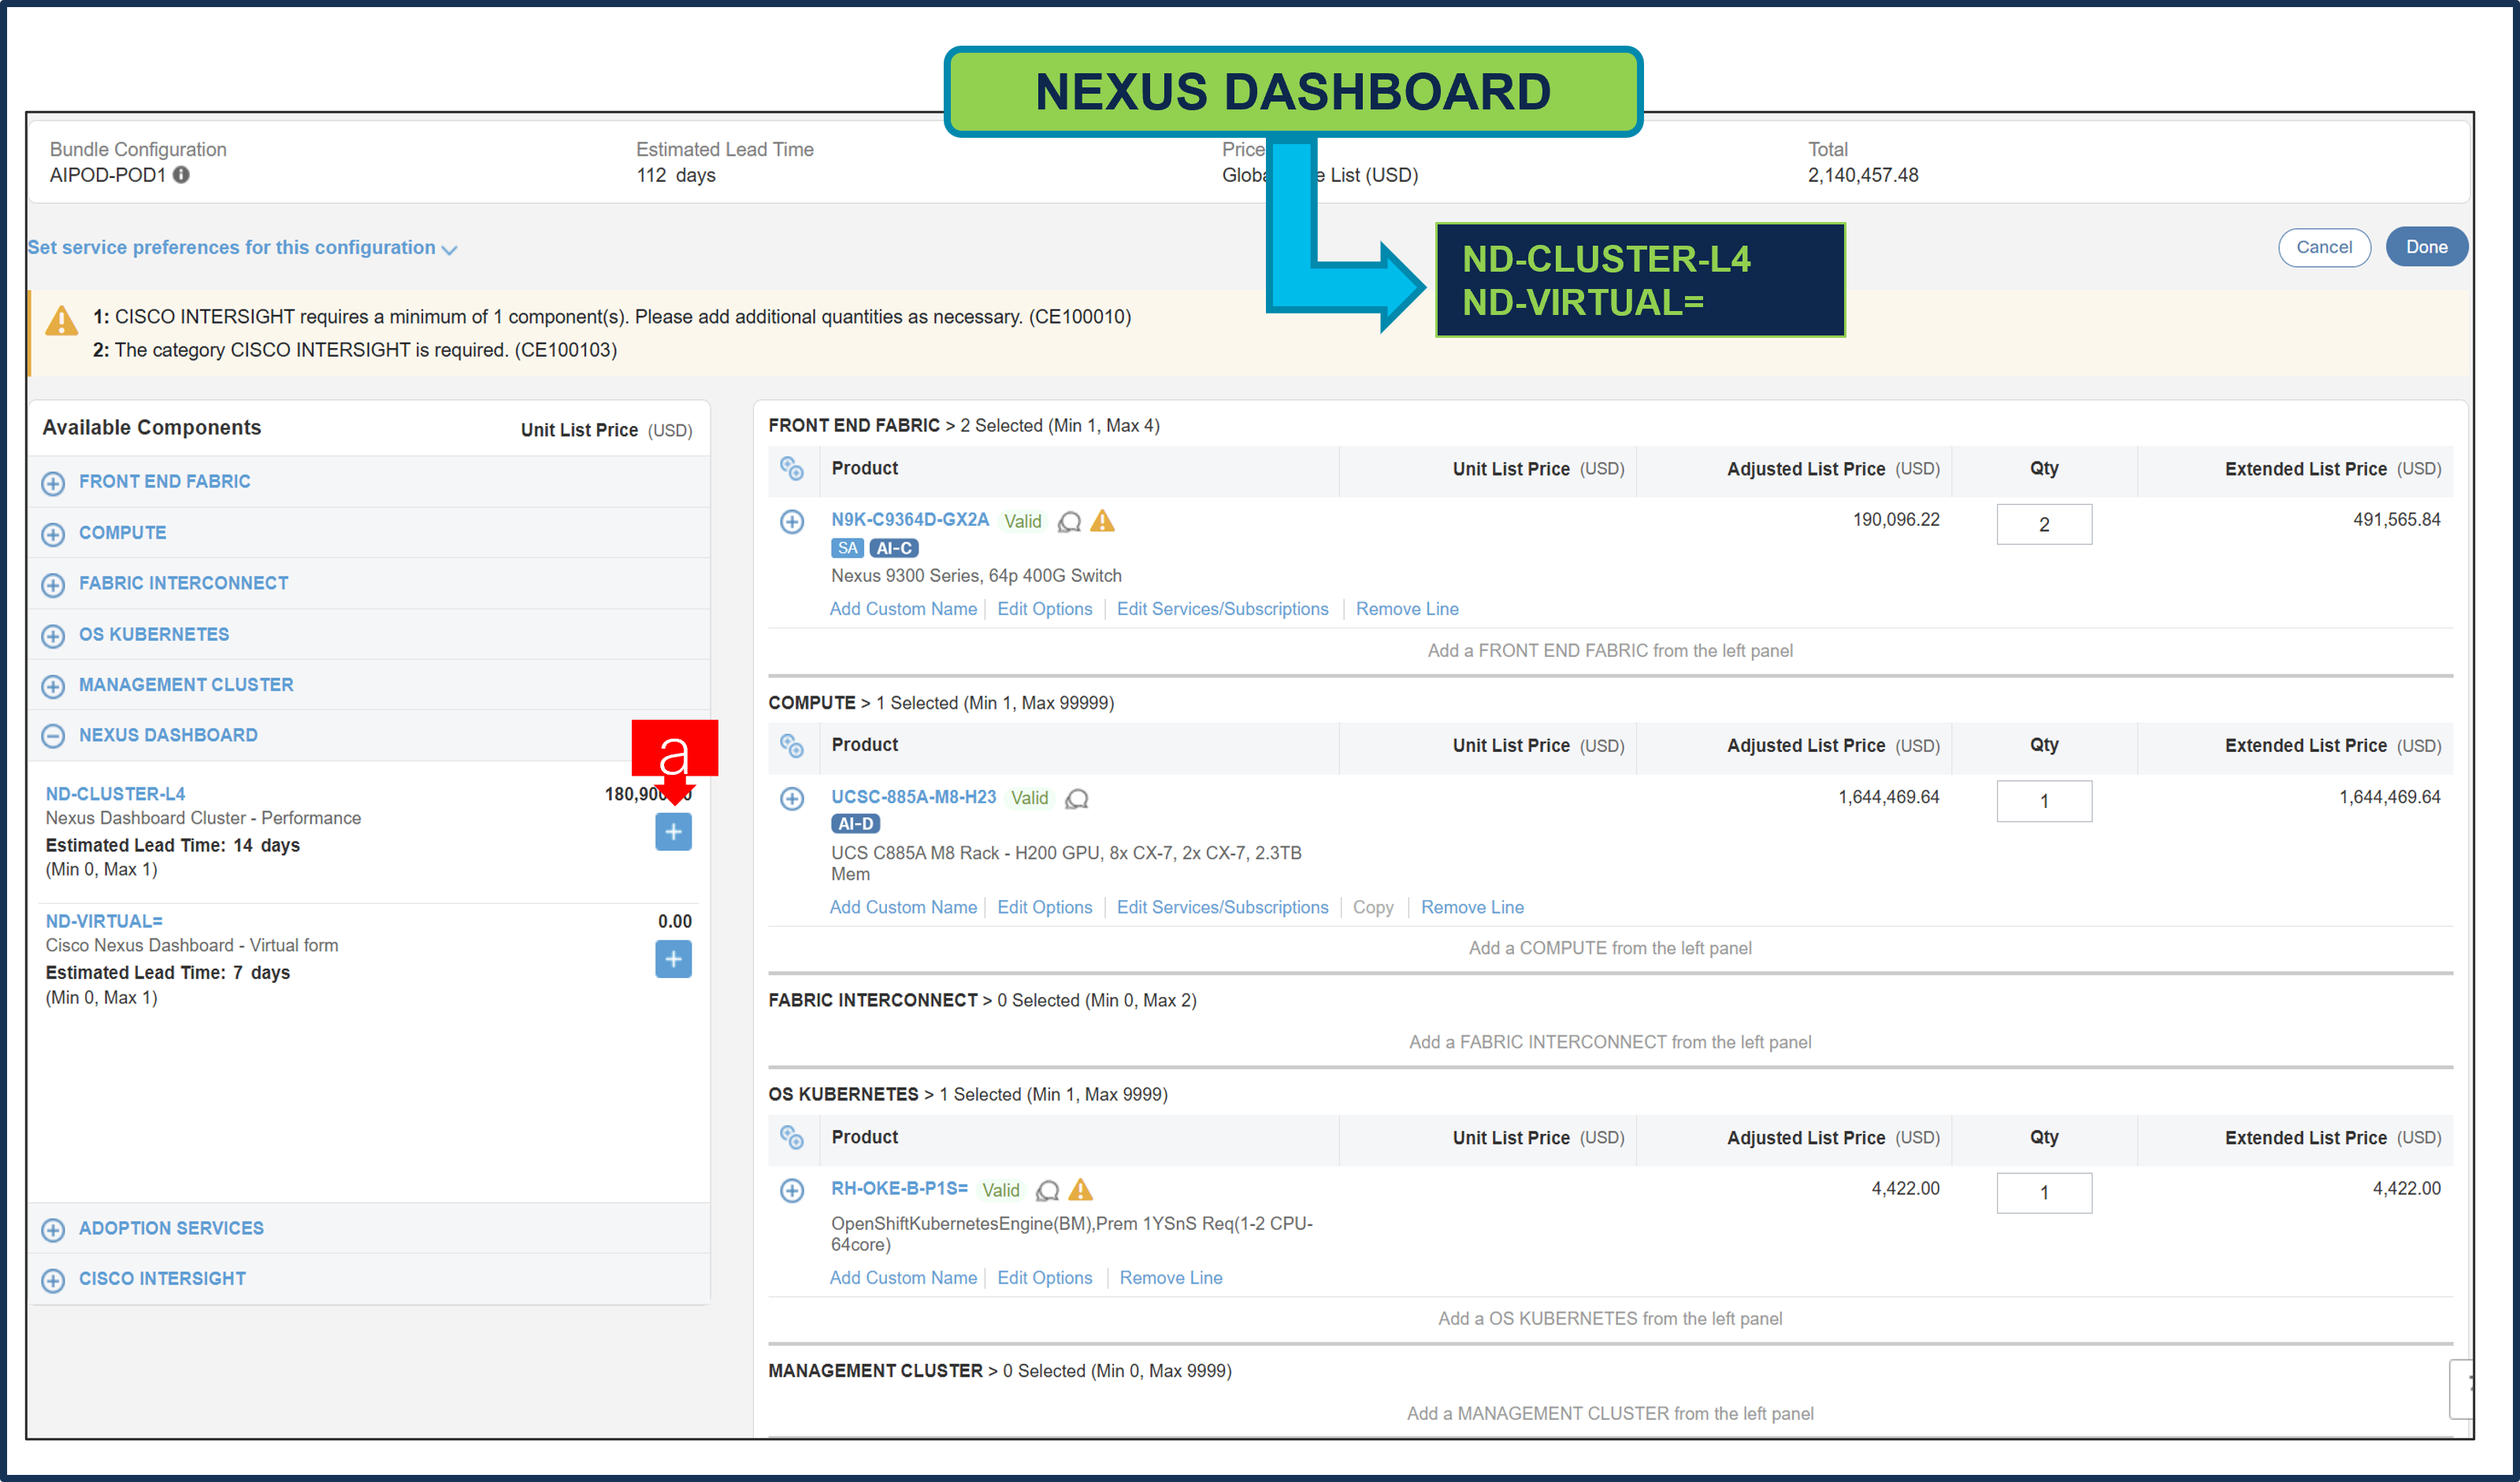Open the RH-OKE-B-P1S= product link
The width and height of the screenshot is (2520, 1482).
pyautogui.click(x=899, y=1188)
